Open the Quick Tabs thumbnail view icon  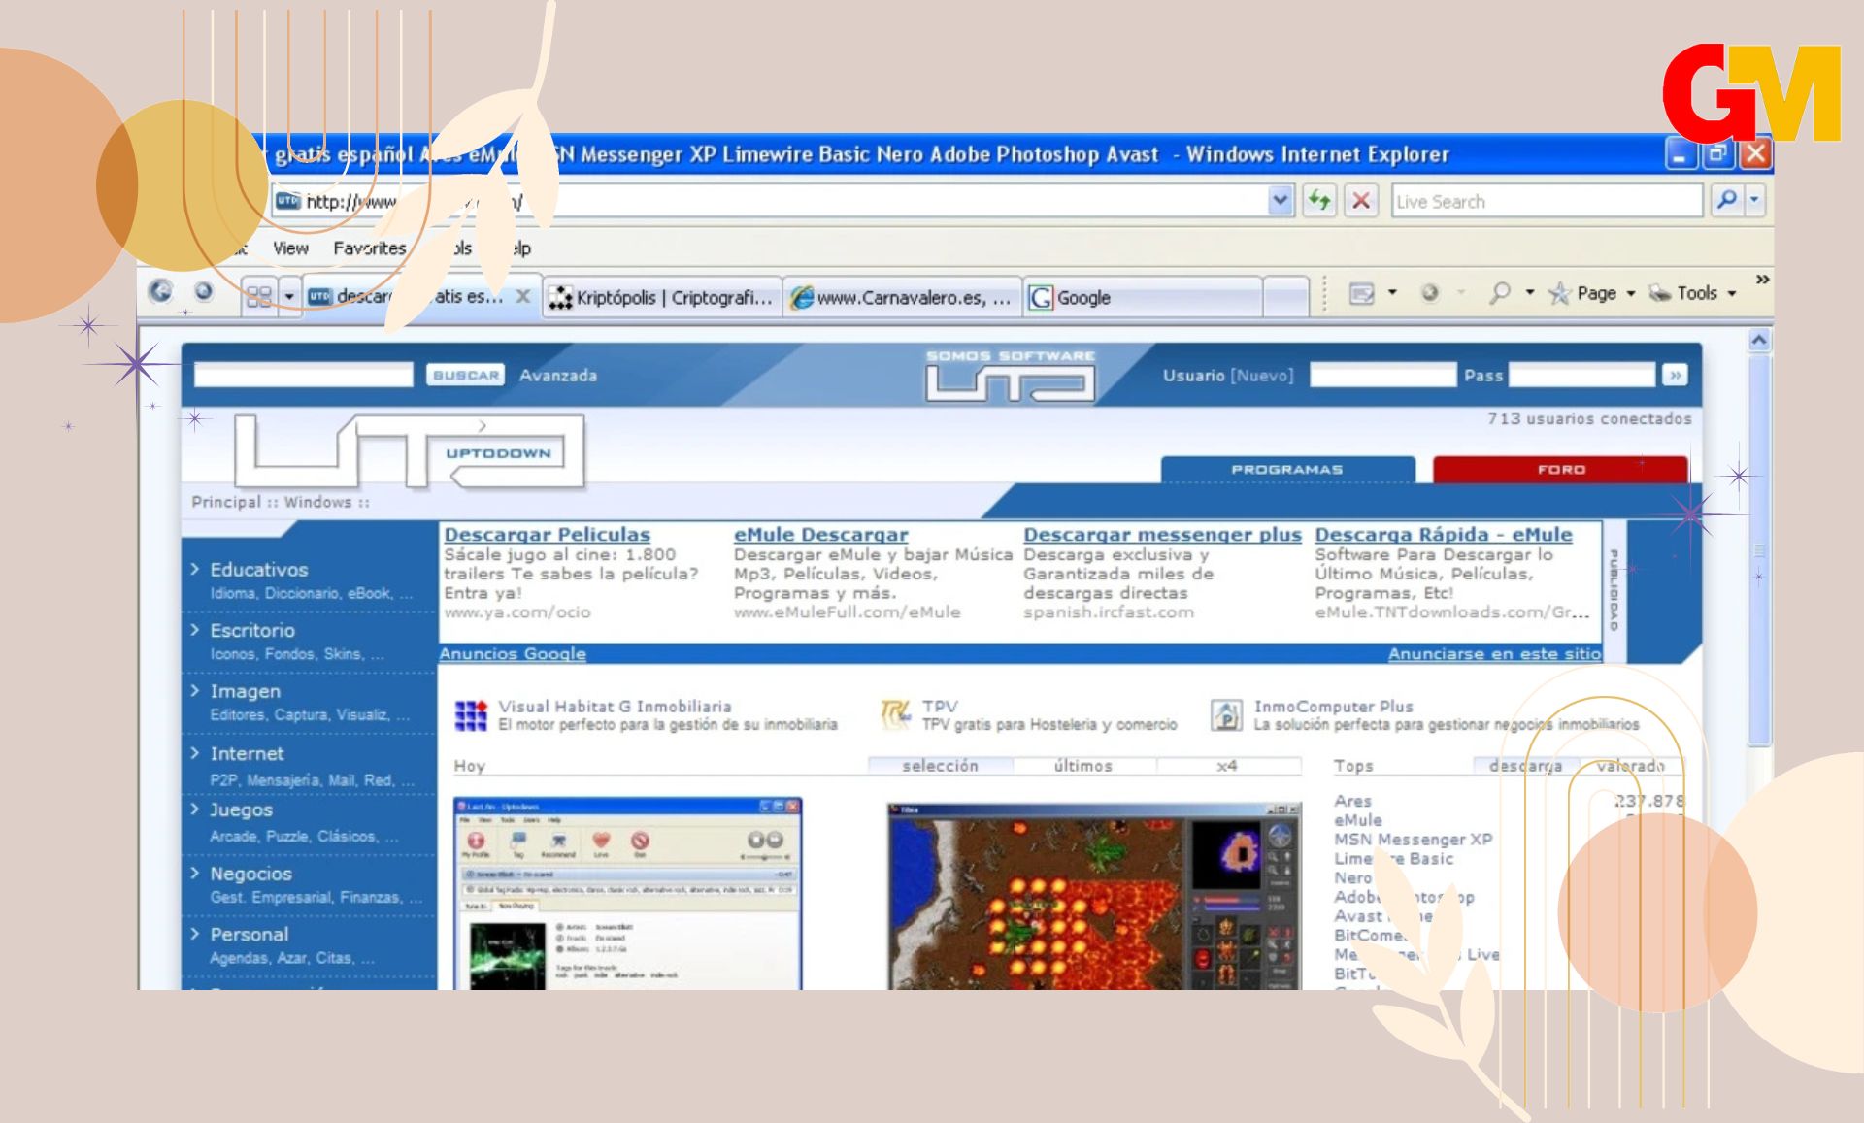point(258,296)
